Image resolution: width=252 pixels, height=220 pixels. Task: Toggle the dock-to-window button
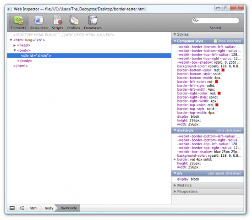pyautogui.click(x=12, y=208)
